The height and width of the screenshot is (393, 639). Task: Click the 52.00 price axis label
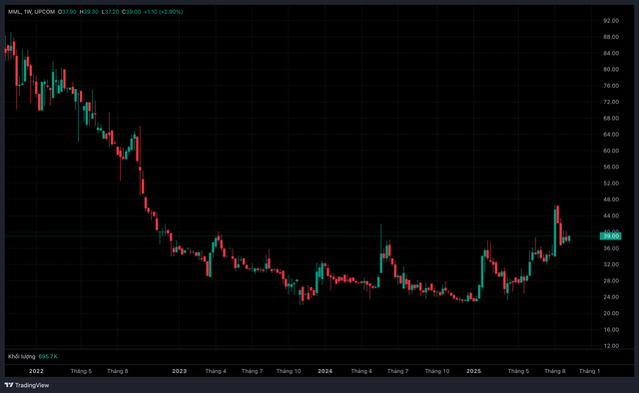pos(611,184)
